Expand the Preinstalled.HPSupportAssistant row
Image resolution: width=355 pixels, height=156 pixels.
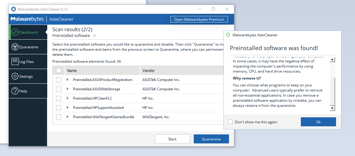pyautogui.click(x=68, y=107)
